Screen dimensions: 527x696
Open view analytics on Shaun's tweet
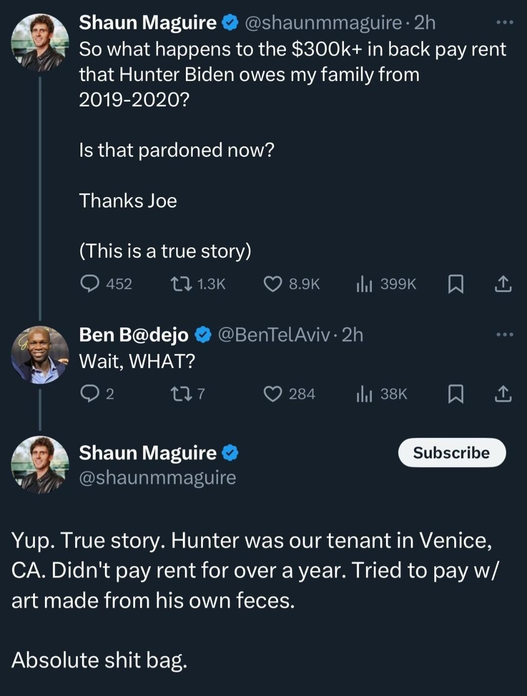click(365, 285)
